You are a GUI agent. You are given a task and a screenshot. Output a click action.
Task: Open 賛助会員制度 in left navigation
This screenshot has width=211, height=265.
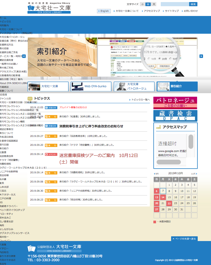tap(7, 60)
